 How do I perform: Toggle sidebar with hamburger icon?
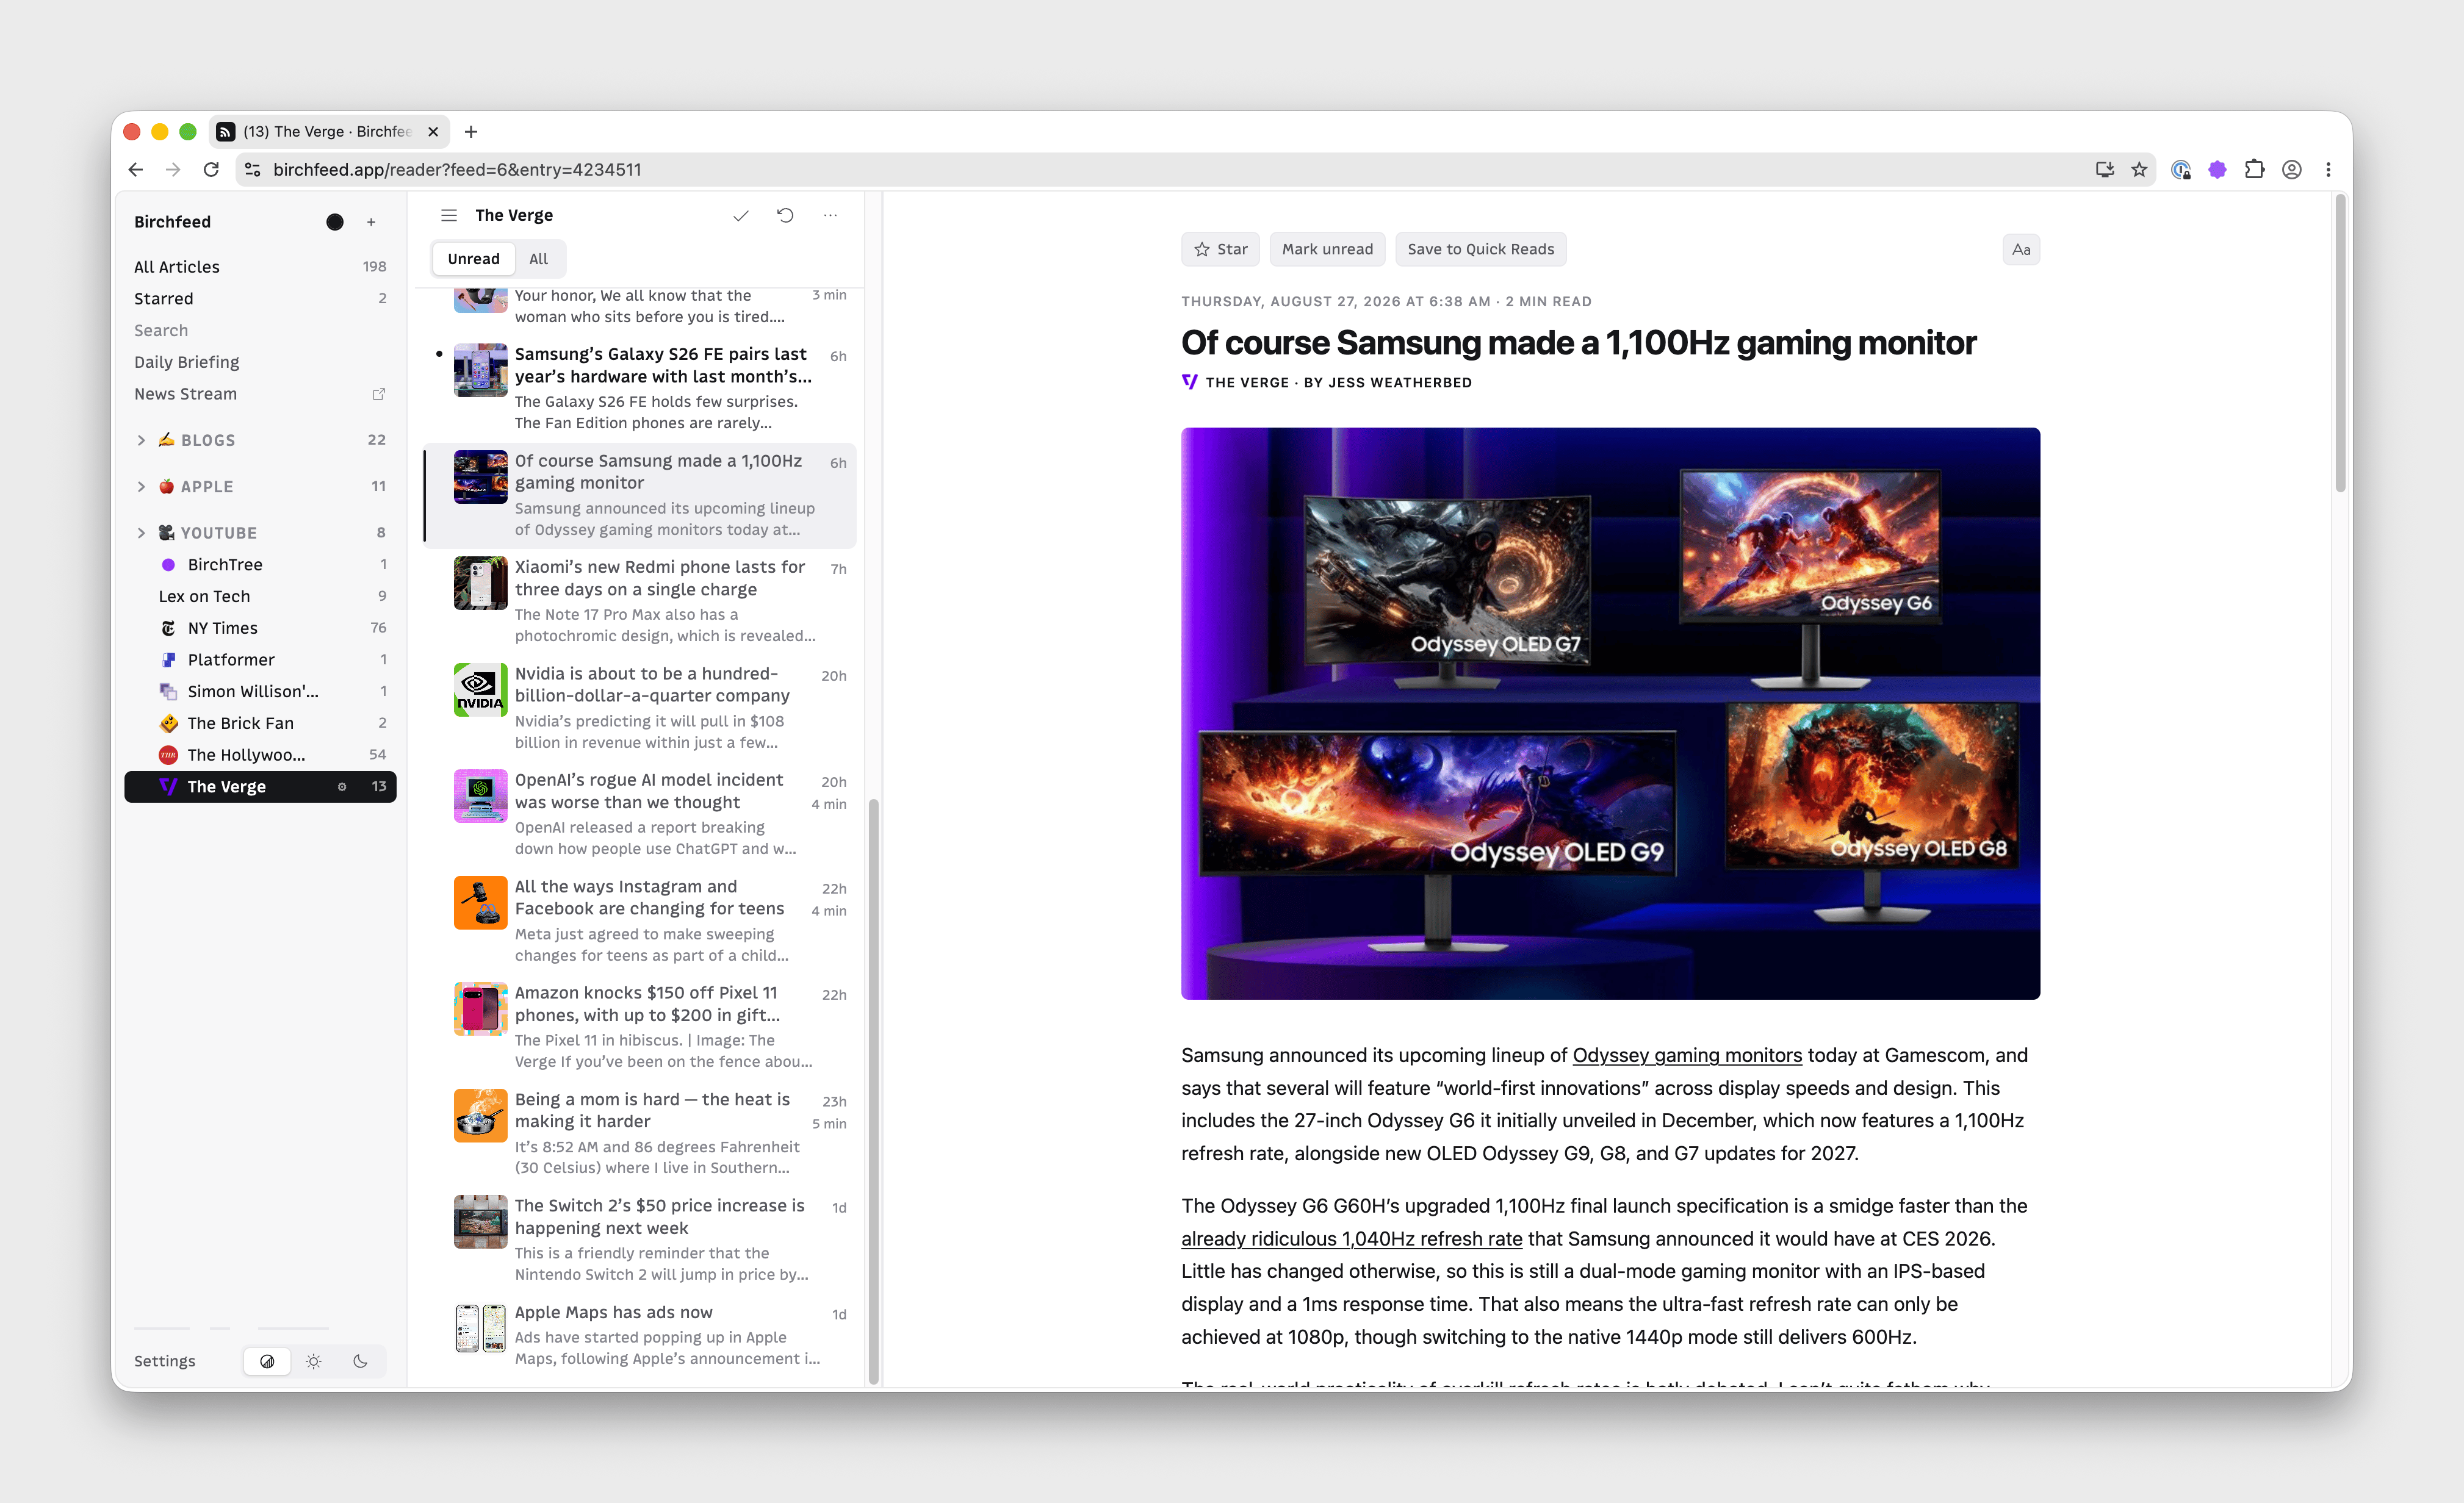449,215
